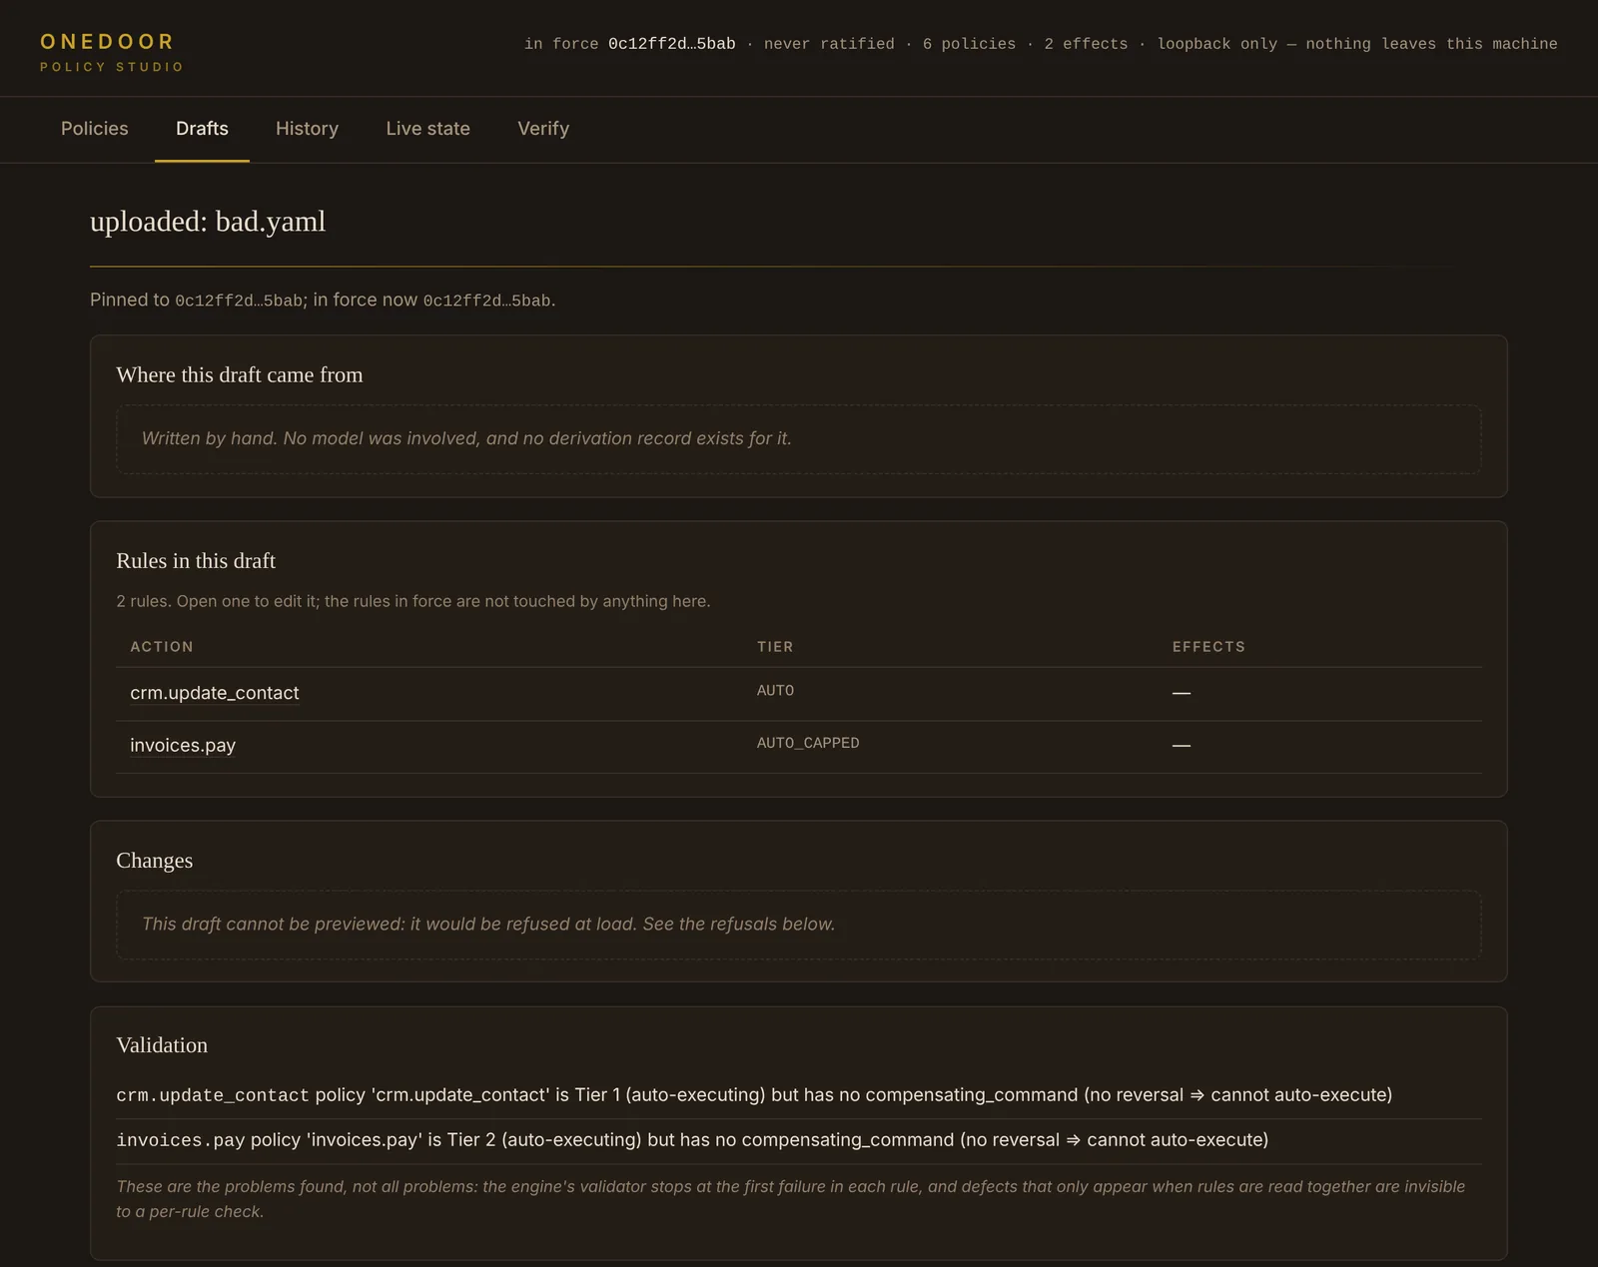The image size is (1598, 1267).
Task: Click the Validation section heading
Action: tap(162, 1045)
